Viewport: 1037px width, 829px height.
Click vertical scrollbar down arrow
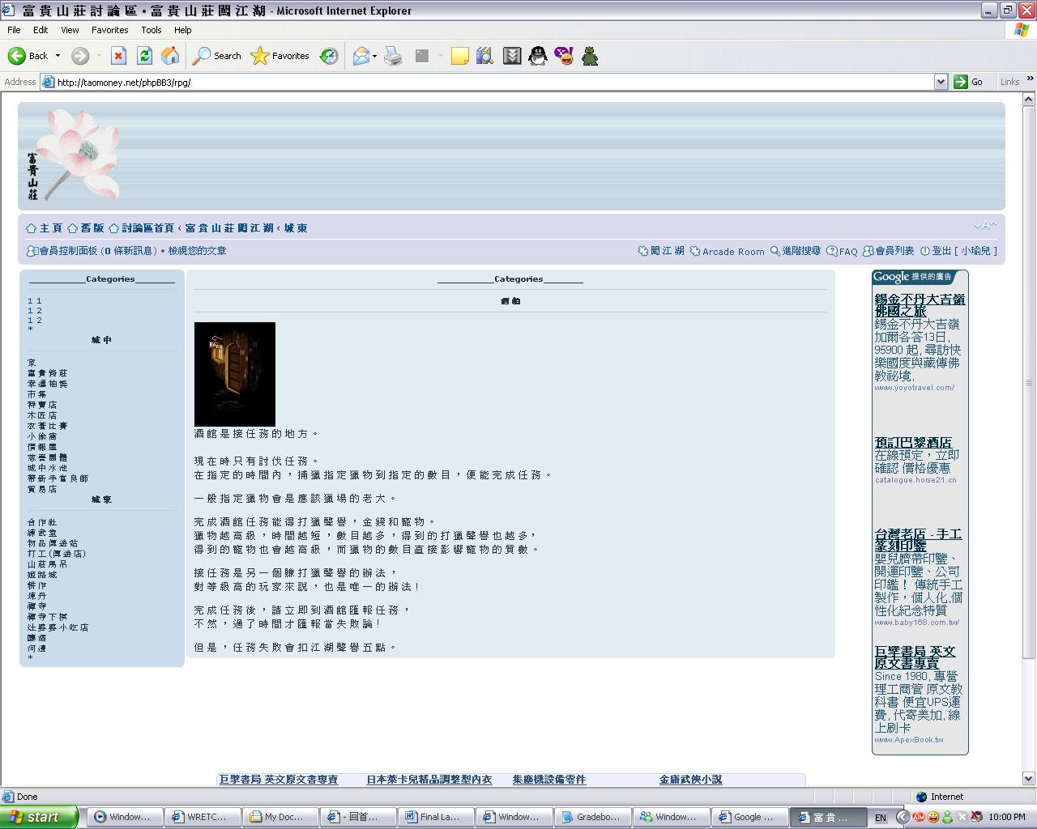[x=1029, y=779]
